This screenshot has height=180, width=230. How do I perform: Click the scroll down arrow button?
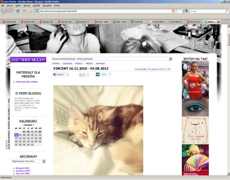point(229,174)
